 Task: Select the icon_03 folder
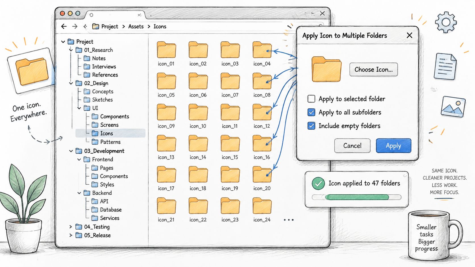click(230, 50)
